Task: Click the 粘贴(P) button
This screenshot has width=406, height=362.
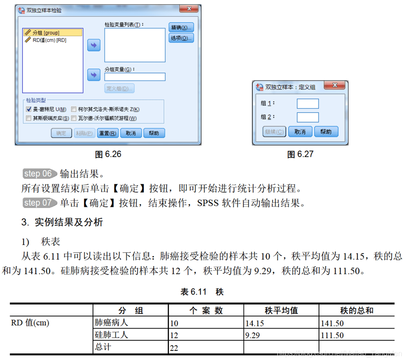Action: tap(84, 133)
